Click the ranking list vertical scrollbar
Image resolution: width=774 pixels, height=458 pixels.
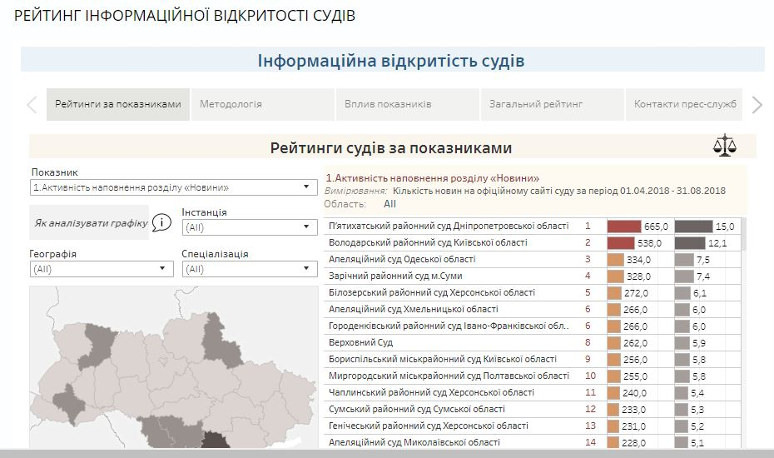click(x=742, y=333)
